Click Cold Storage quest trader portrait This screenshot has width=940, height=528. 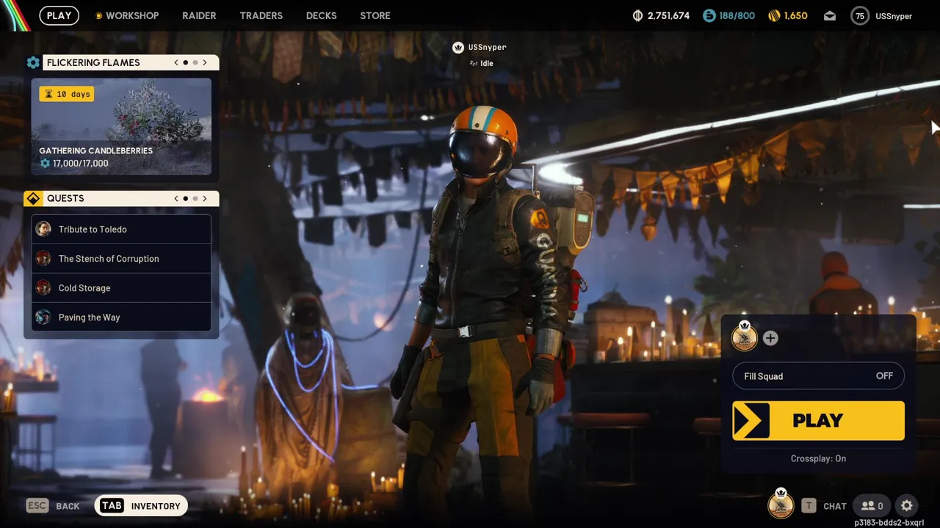[x=43, y=287]
